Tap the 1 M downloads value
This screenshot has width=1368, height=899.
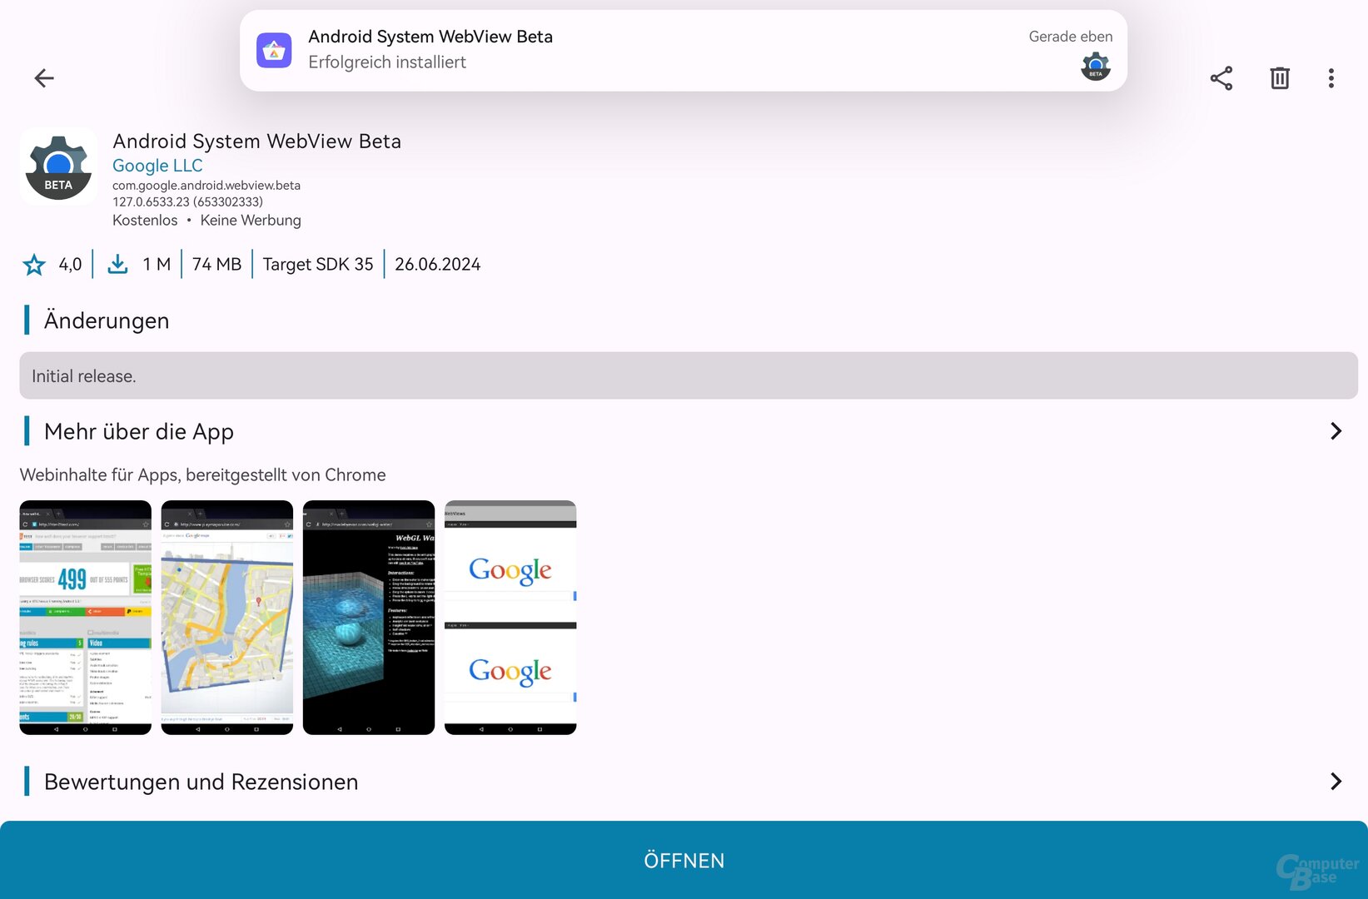(x=157, y=265)
